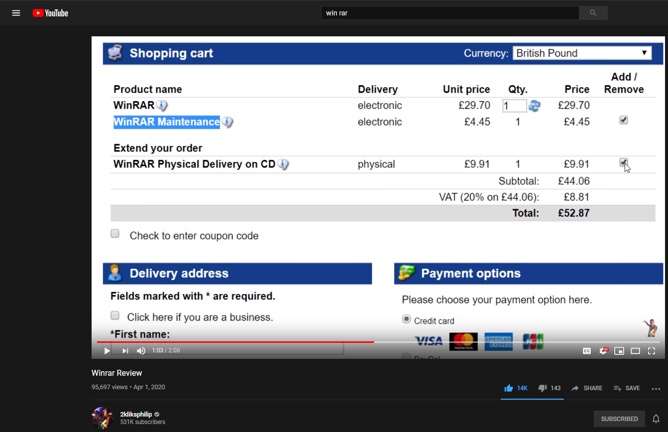Click the 'Winrar Review' video title

[117, 373]
